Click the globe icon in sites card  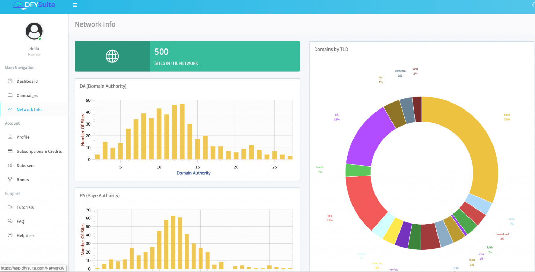(x=112, y=56)
